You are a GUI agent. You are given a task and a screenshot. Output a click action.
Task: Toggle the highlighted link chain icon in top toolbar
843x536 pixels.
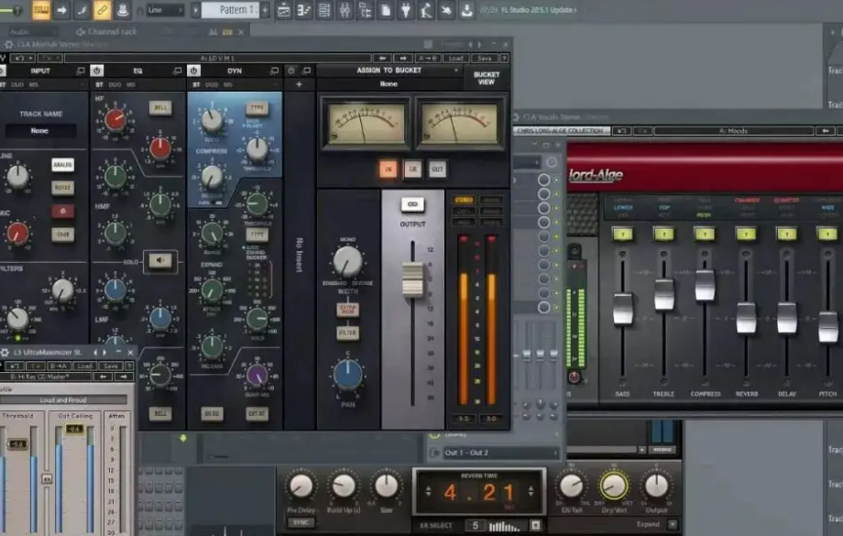pyautogui.click(x=102, y=10)
